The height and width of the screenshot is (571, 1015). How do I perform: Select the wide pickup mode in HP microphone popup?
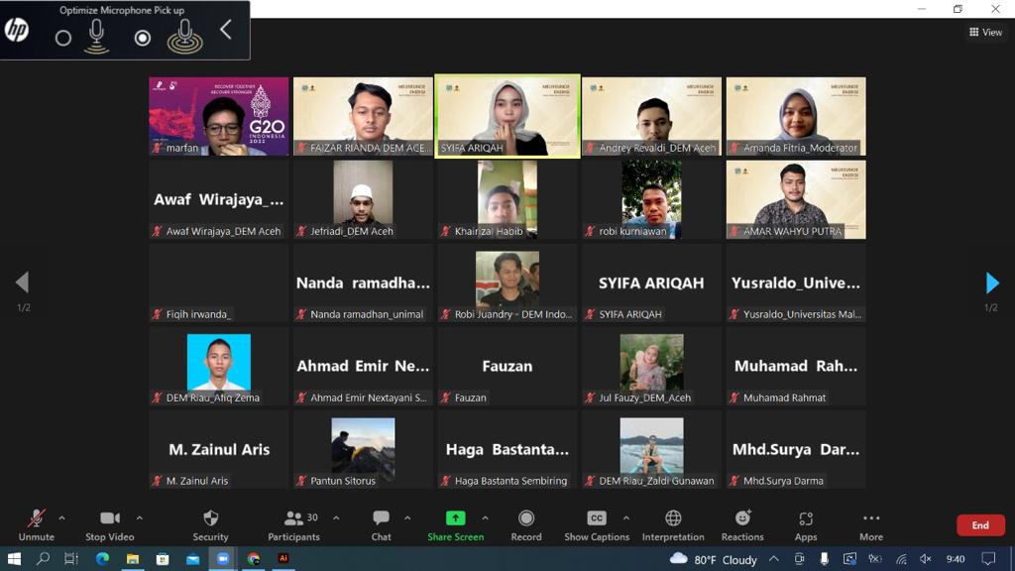pyautogui.click(x=186, y=37)
